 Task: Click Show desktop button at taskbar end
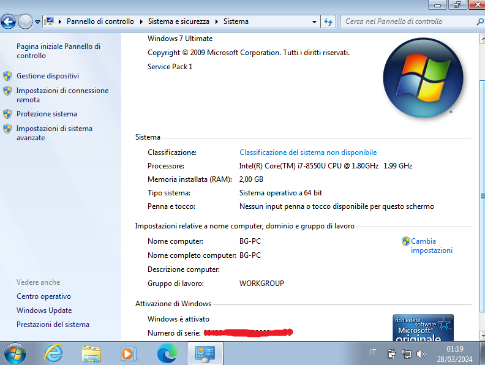(482, 353)
